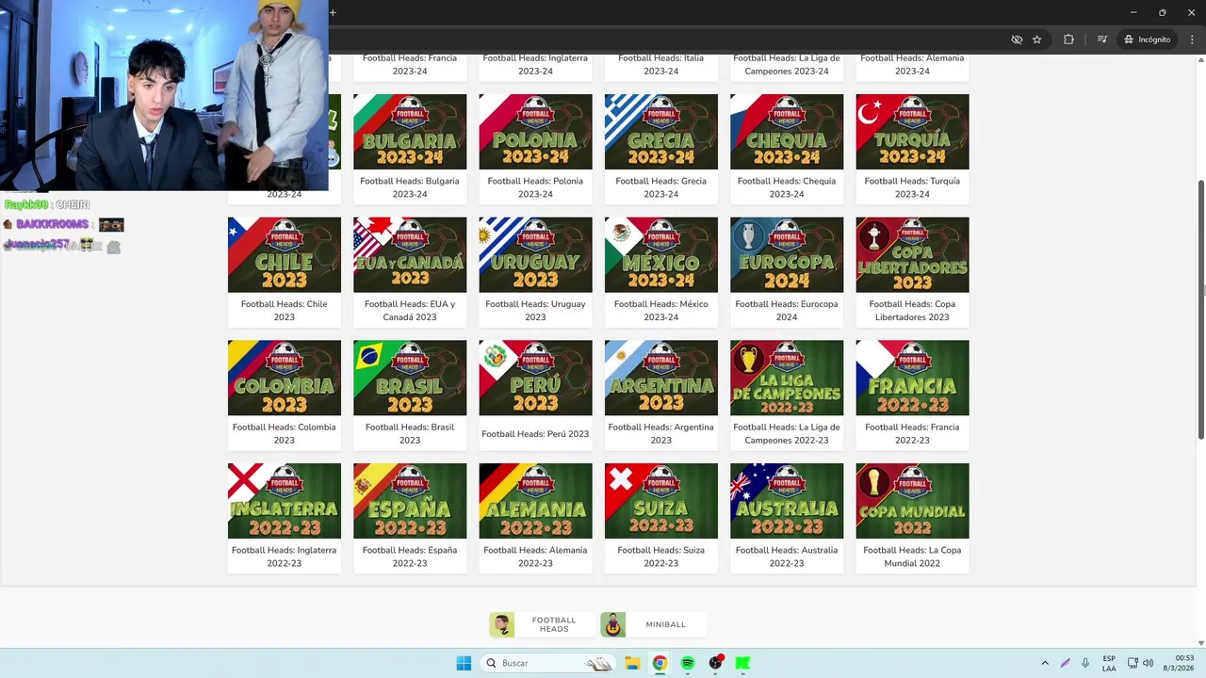Show hidden system tray icons
The height and width of the screenshot is (678, 1206).
coord(1045,663)
